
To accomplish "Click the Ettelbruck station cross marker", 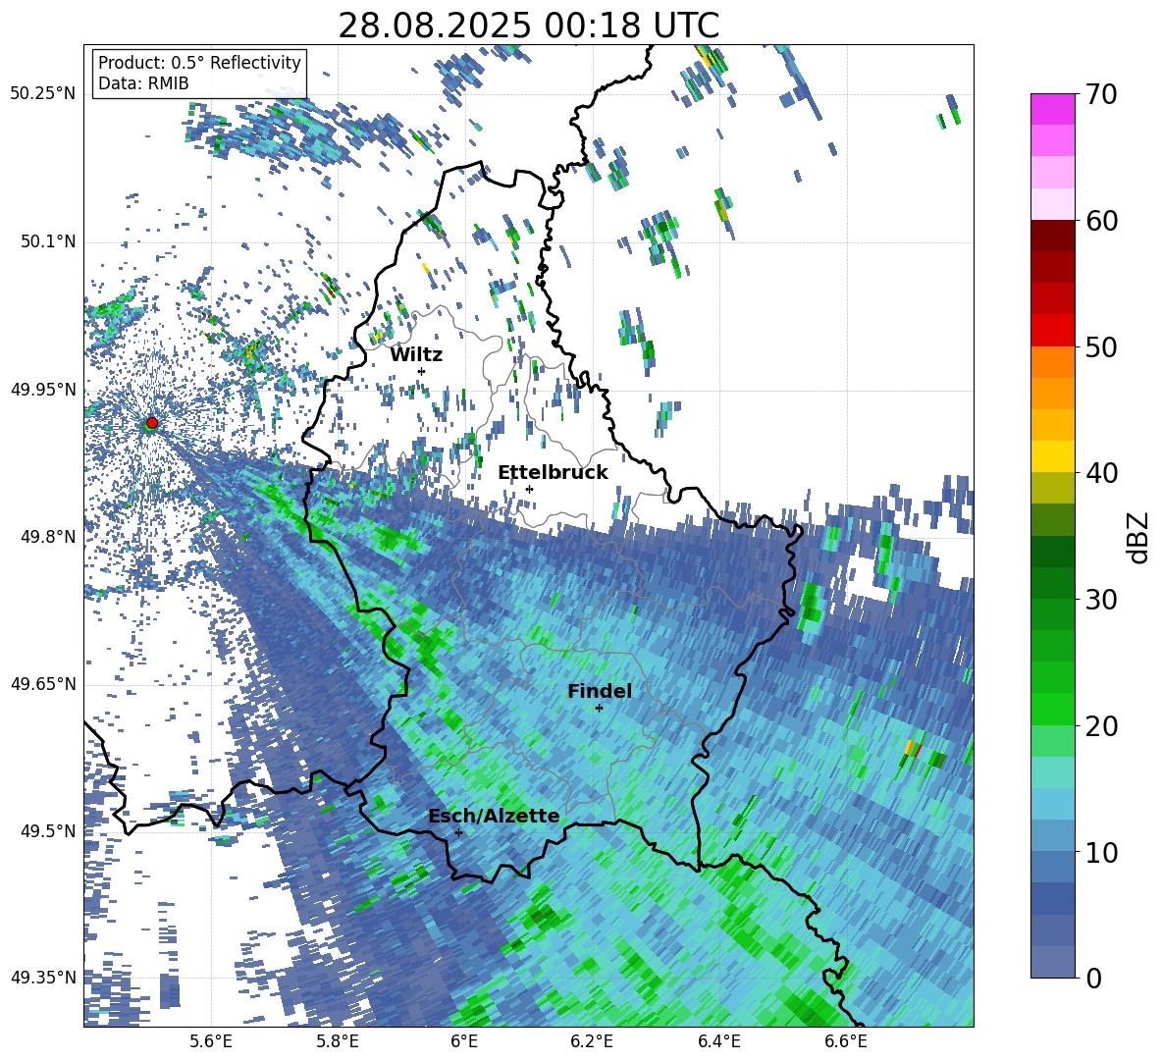I will (x=529, y=489).
